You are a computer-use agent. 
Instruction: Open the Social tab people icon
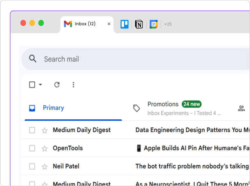click(x=241, y=108)
